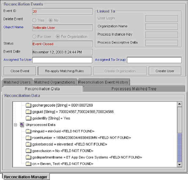Select row gsdepartmentname = ET App Dev Core Systems

87,157
